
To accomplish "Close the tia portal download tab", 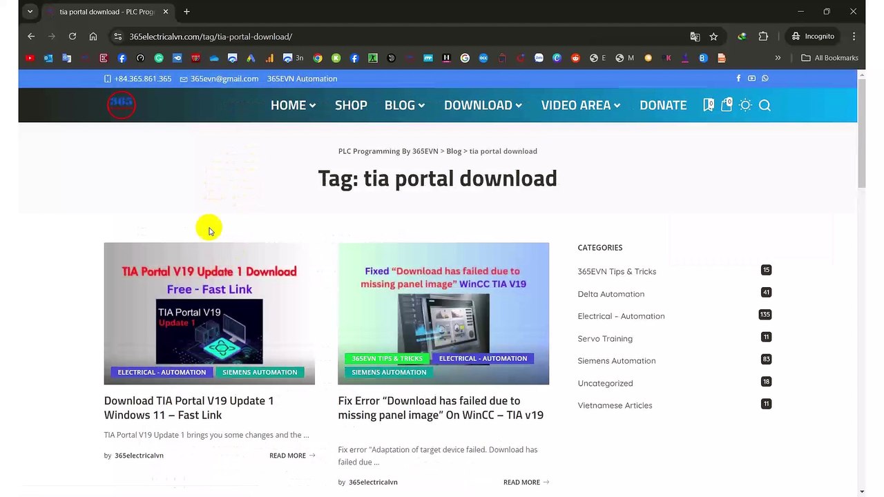I will pyautogui.click(x=166, y=12).
